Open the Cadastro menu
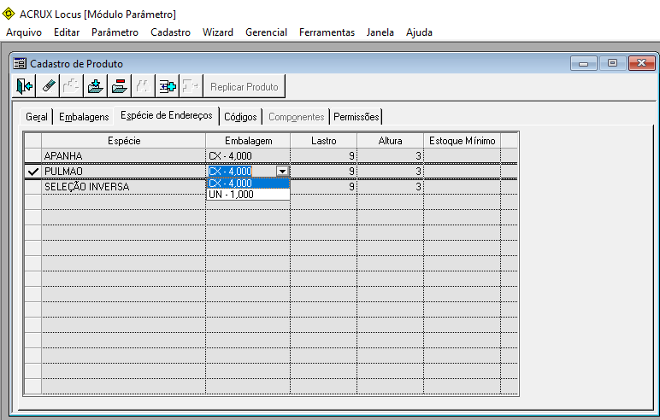The height and width of the screenshot is (420, 660). (x=170, y=32)
